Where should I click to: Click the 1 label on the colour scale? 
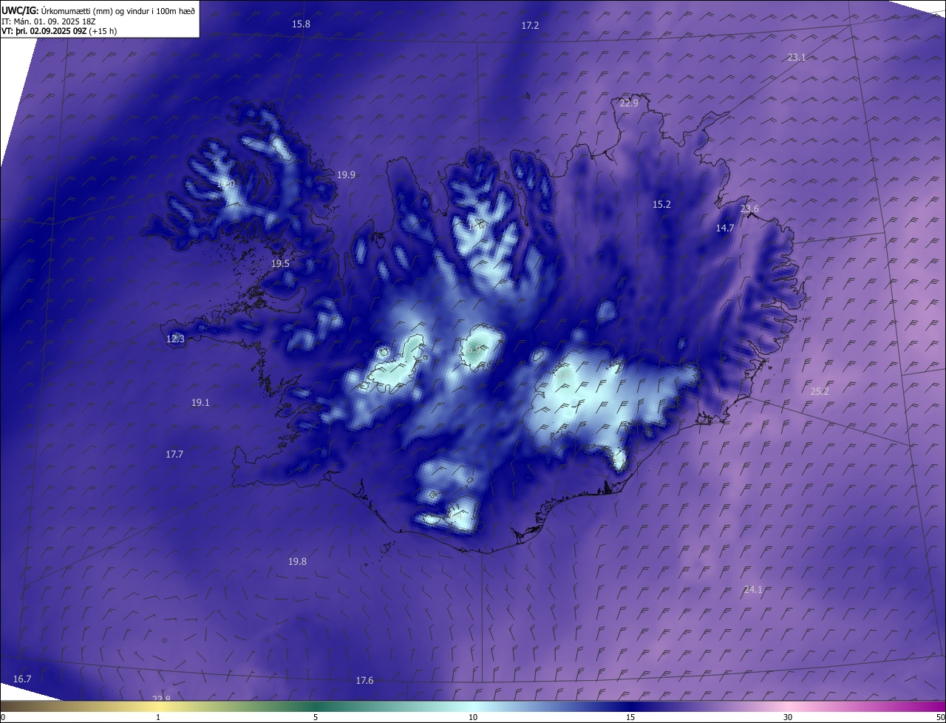coord(158,718)
